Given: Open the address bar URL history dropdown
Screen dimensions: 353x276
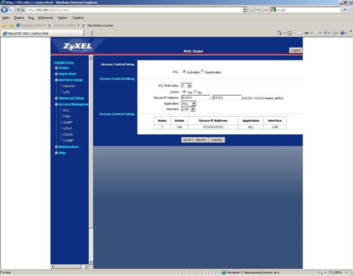Looking at the screenshot, I should pyautogui.click(x=245, y=10).
